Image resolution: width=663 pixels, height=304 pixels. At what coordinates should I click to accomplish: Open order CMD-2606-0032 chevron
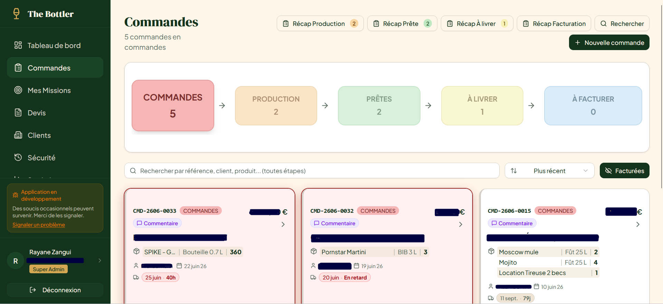(461, 224)
